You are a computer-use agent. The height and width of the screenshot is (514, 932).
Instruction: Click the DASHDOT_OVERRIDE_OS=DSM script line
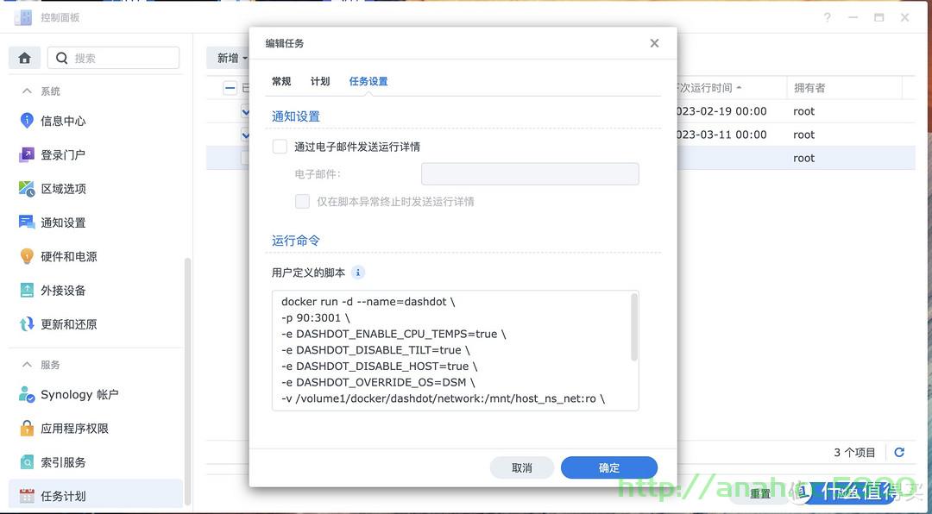[x=378, y=382]
